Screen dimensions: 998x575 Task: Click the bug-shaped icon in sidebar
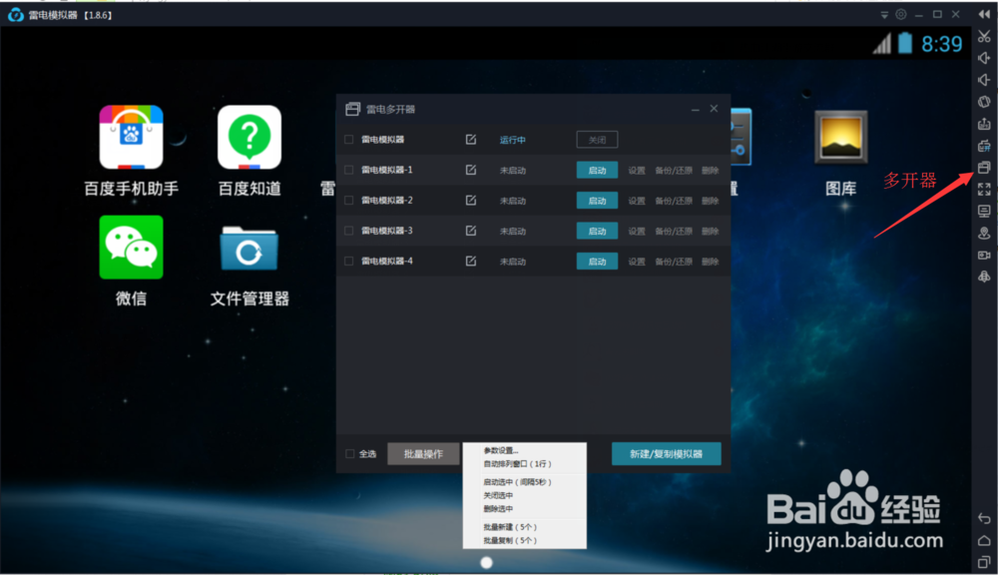(984, 277)
